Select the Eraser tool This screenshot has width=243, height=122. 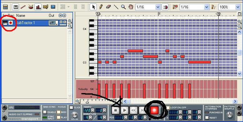108,7
